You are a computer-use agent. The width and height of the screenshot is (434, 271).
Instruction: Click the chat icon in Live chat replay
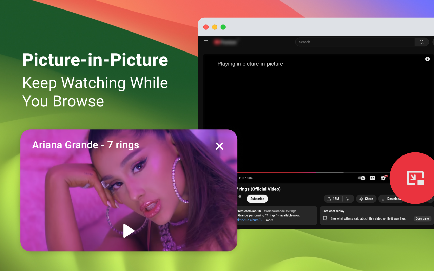click(x=325, y=218)
